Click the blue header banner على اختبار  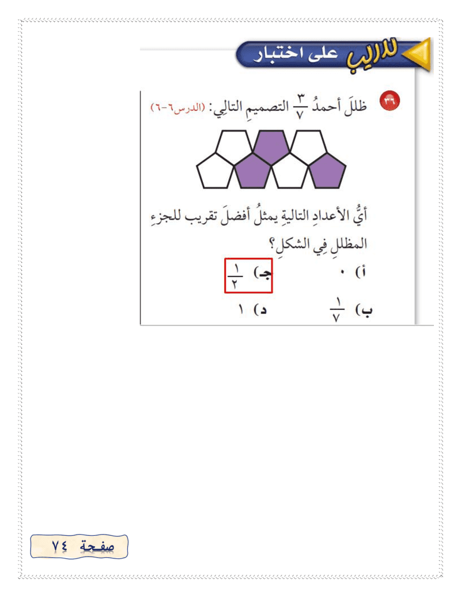[297, 54]
